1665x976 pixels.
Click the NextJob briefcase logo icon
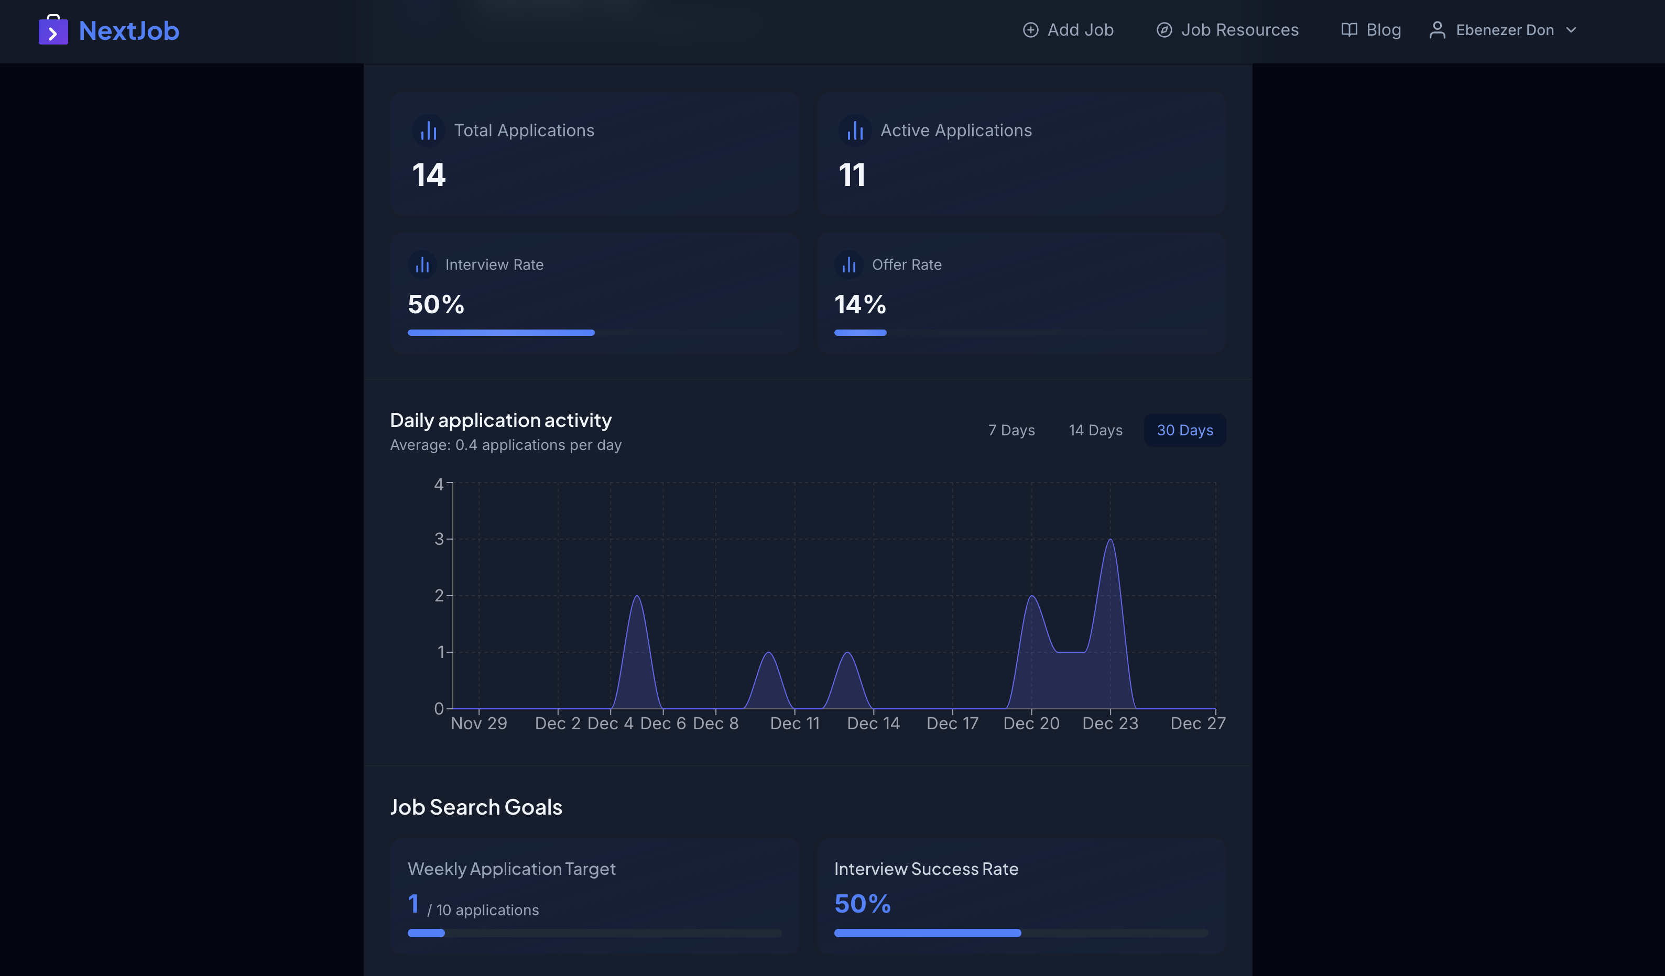pos(53,30)
